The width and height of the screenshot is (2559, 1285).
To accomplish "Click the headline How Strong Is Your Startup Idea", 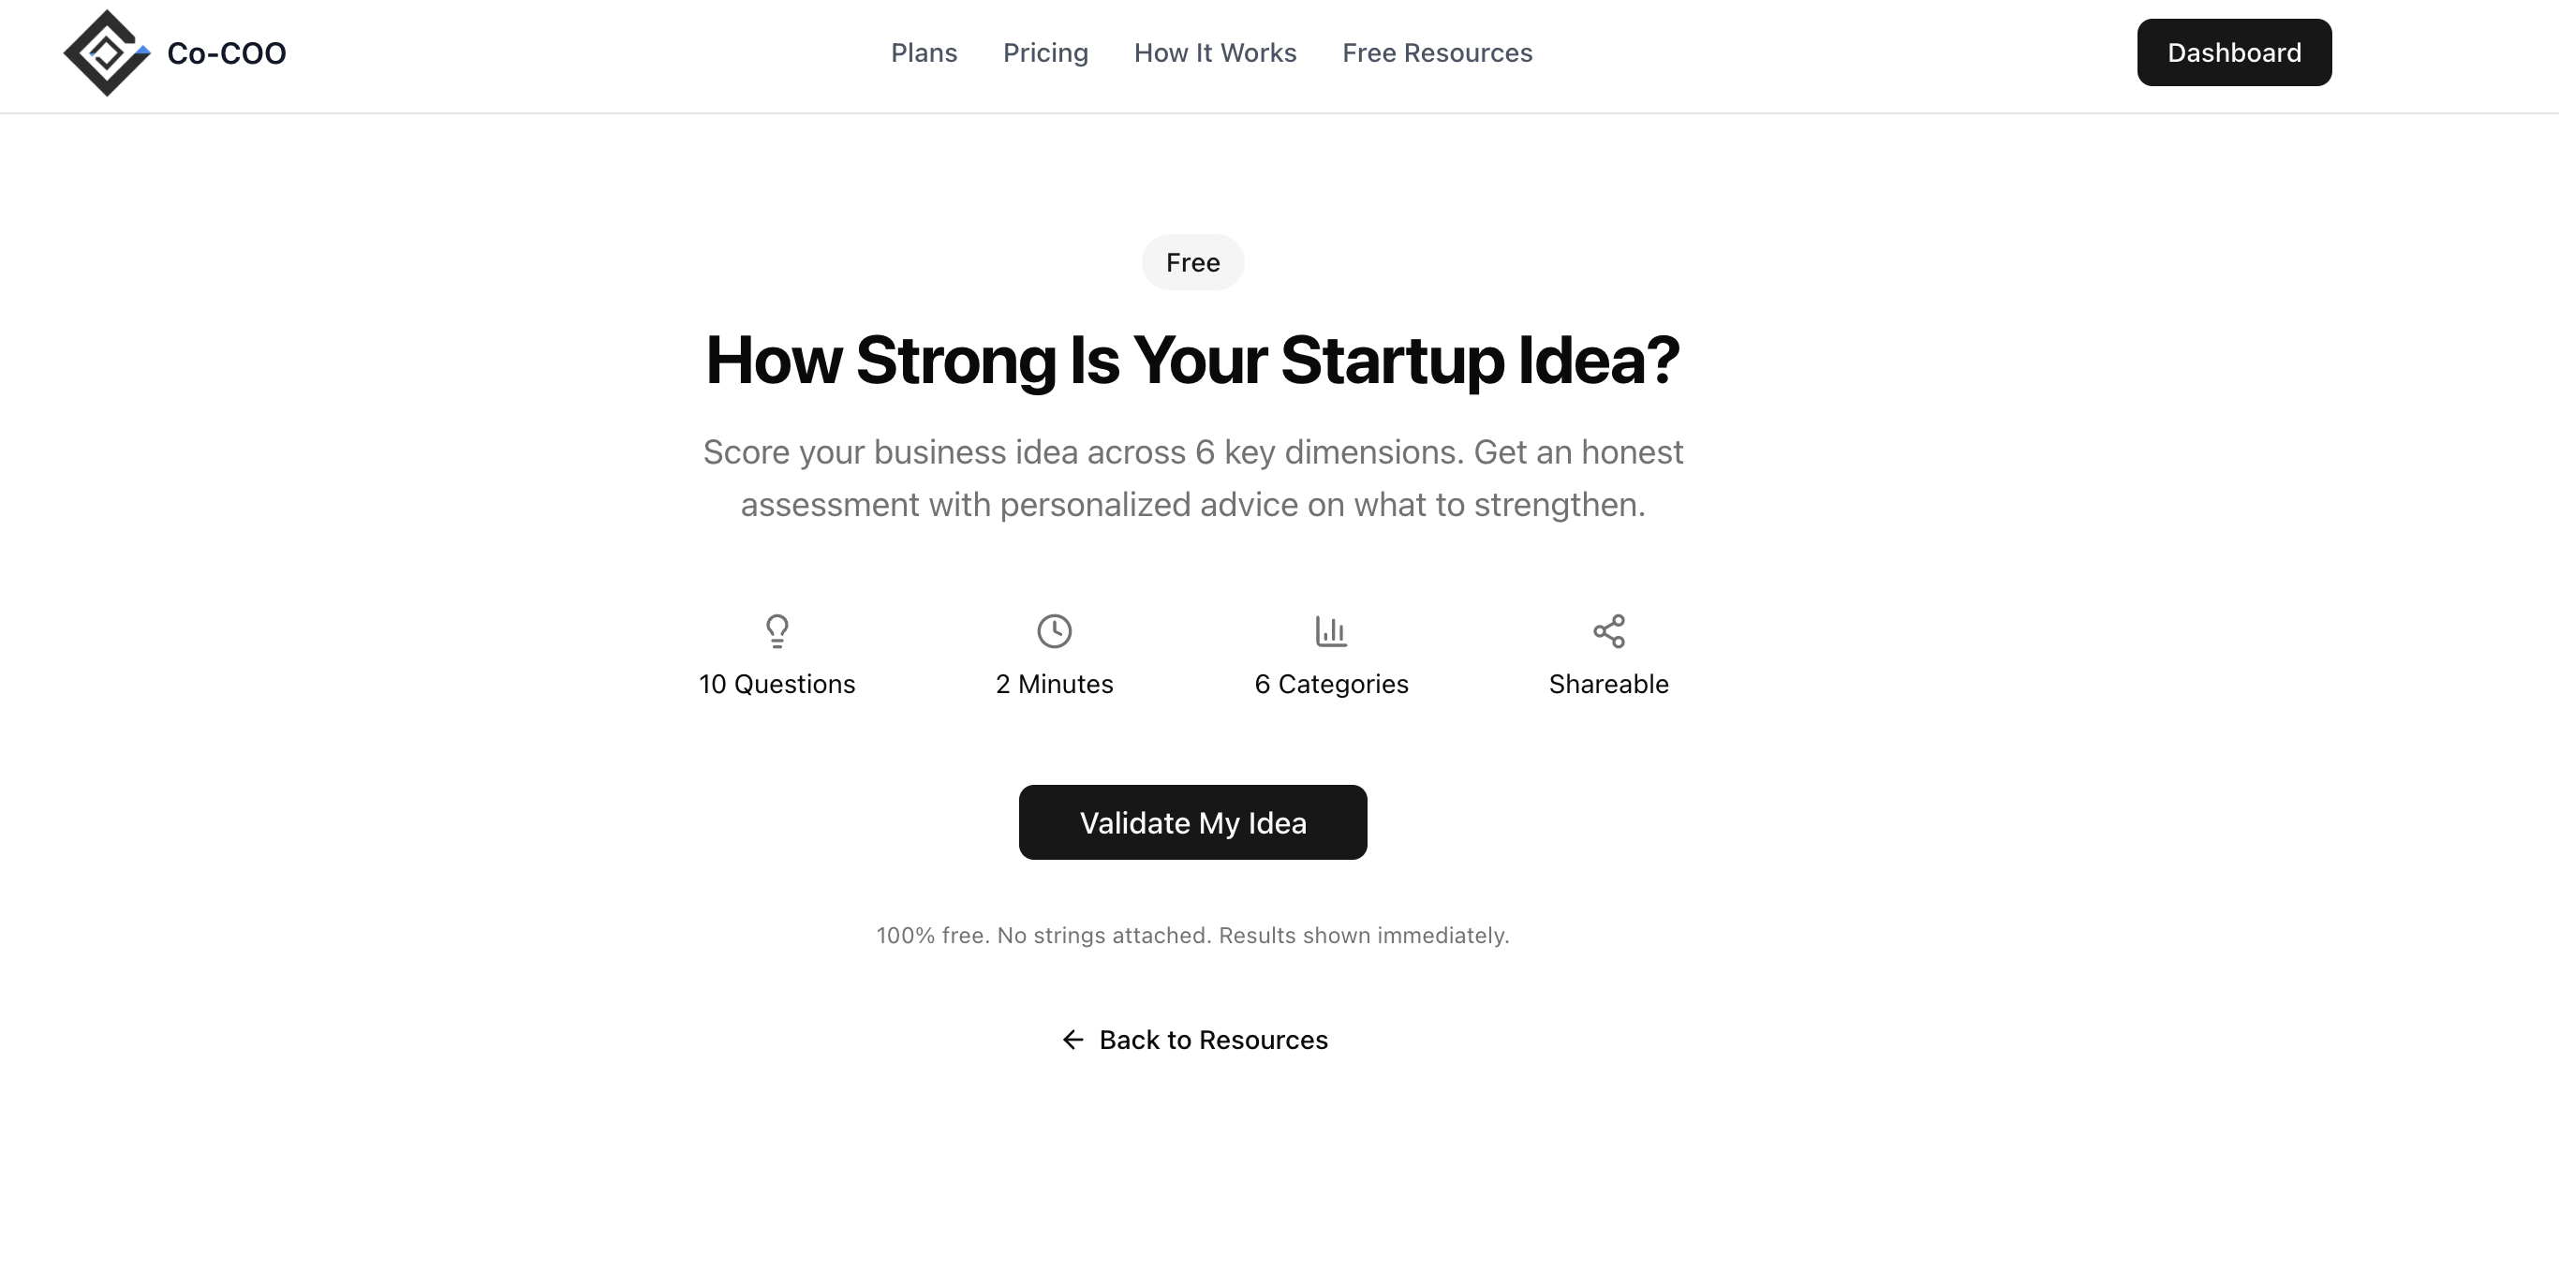I will tap(1192, 361).
